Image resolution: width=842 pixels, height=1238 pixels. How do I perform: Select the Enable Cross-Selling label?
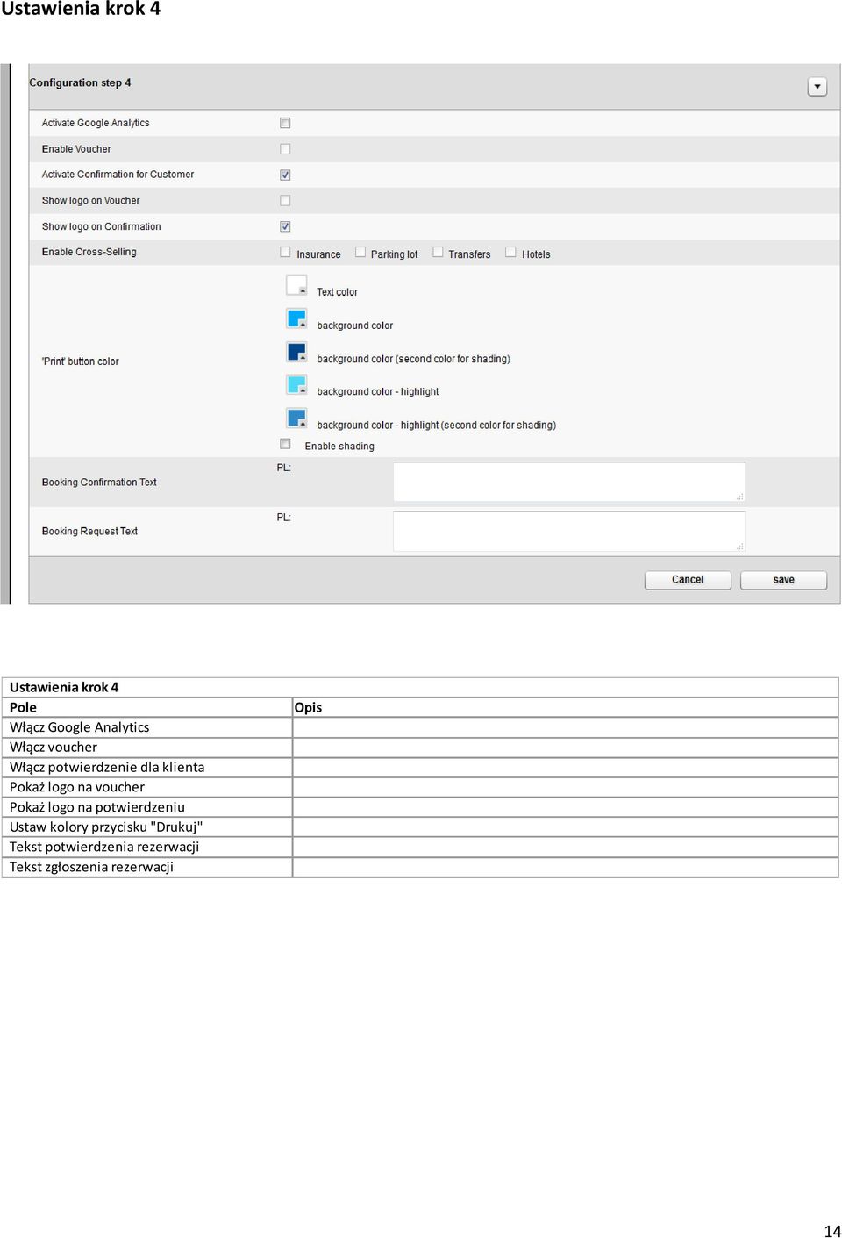coord(89,252)
